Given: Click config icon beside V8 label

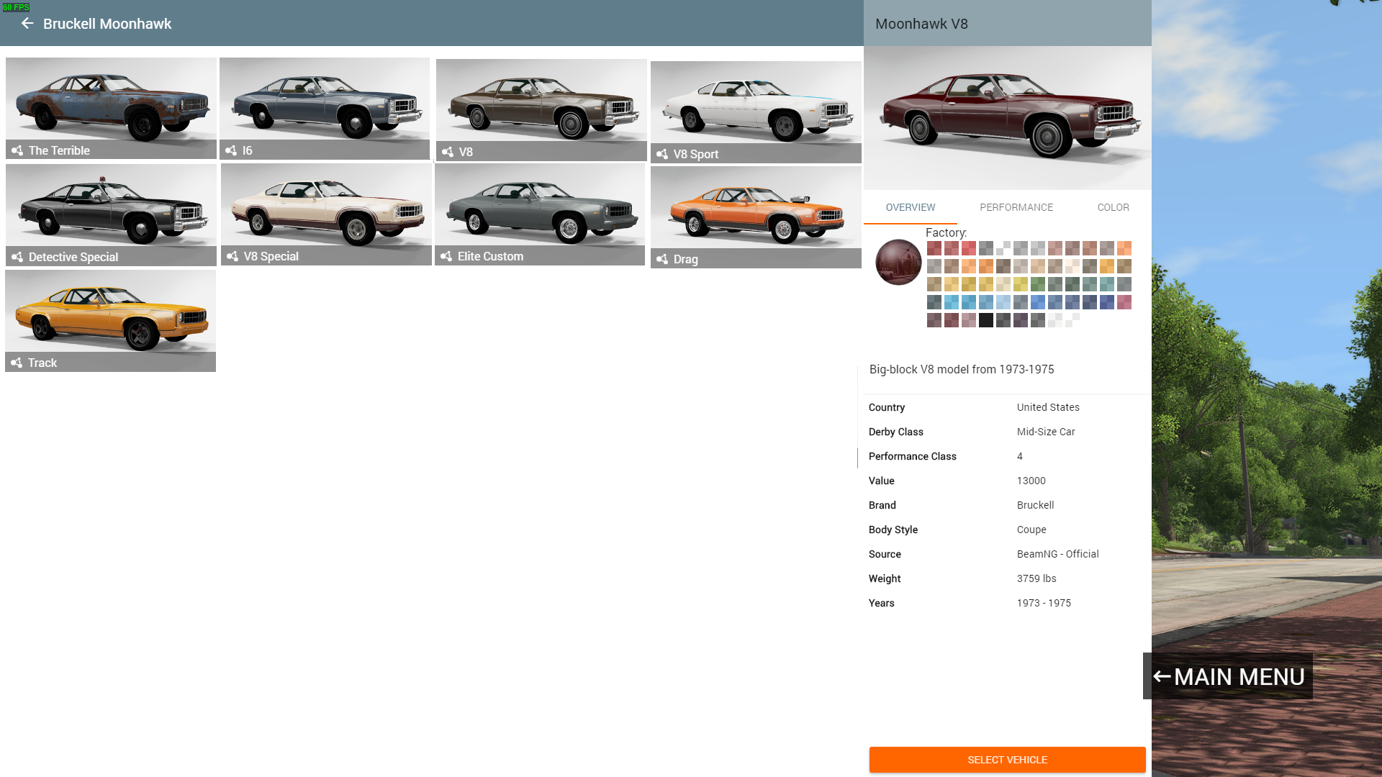Looking at the screenshot, I should [448, 152].
